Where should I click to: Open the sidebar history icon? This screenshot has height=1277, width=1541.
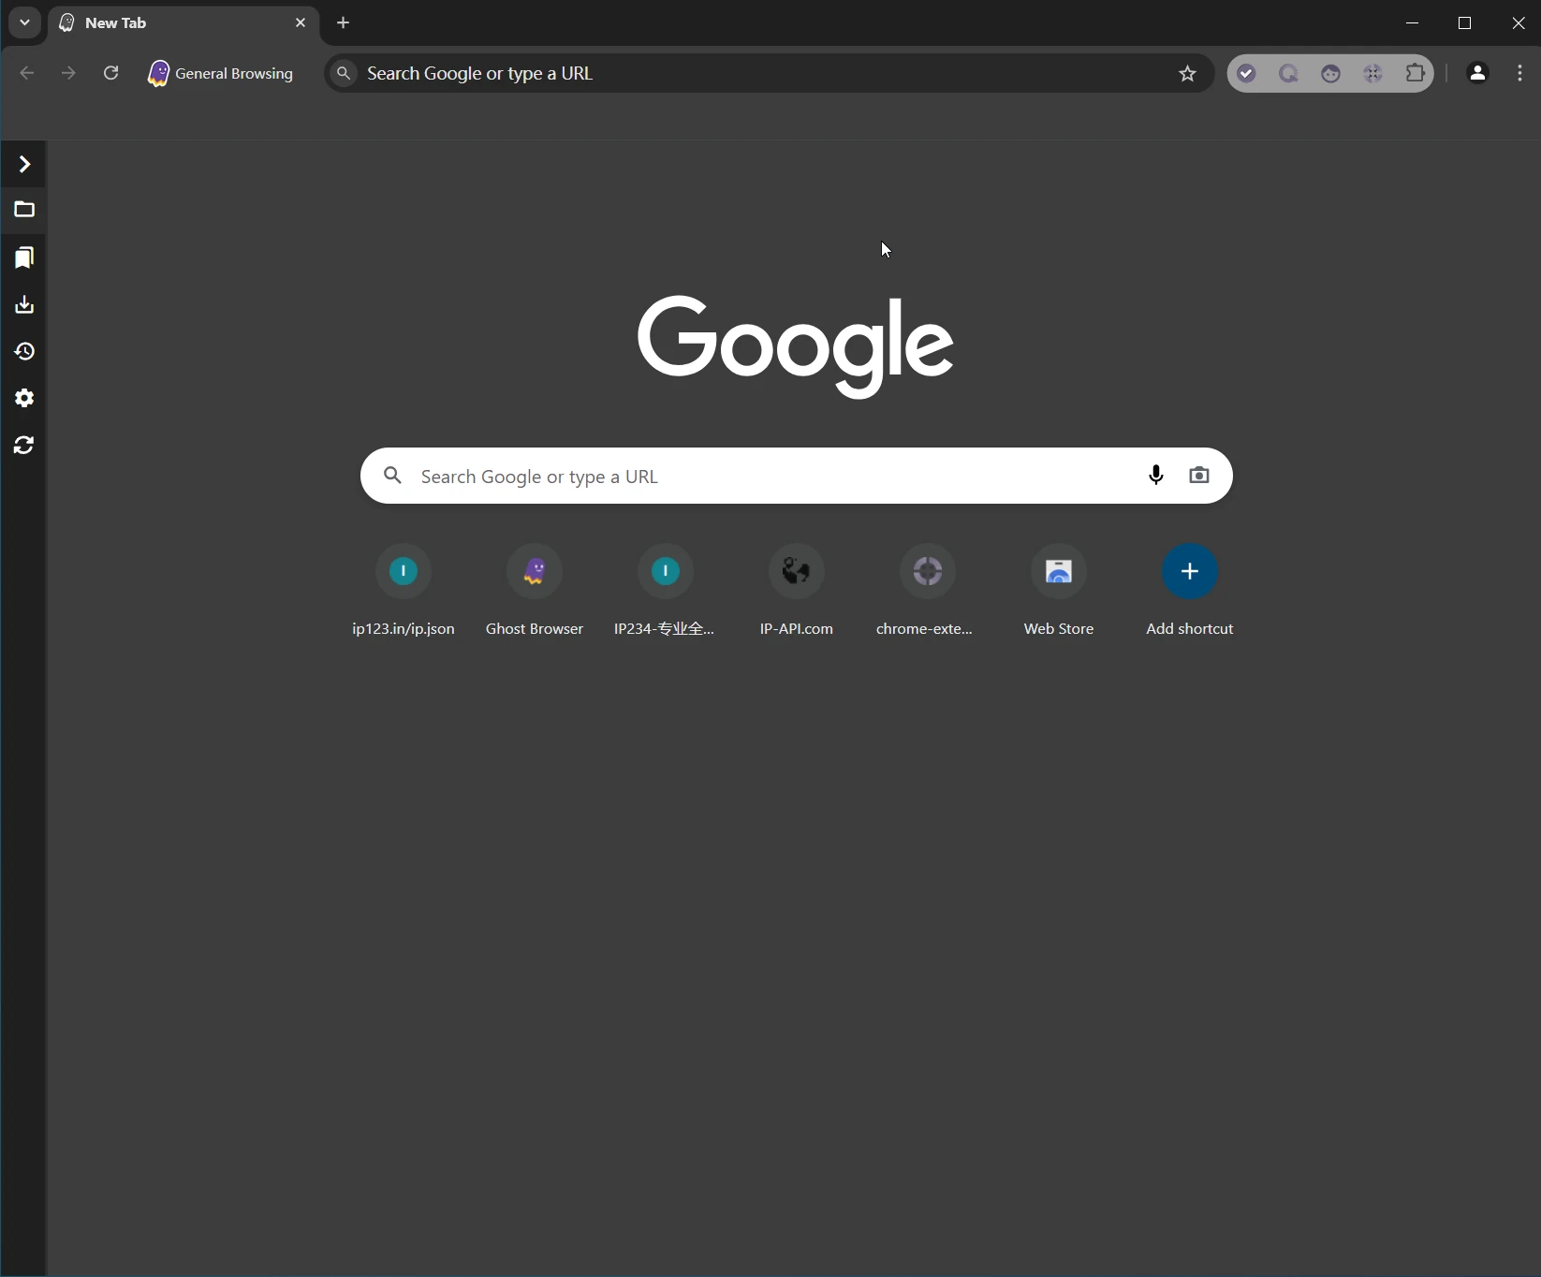[x=24, y=351]
